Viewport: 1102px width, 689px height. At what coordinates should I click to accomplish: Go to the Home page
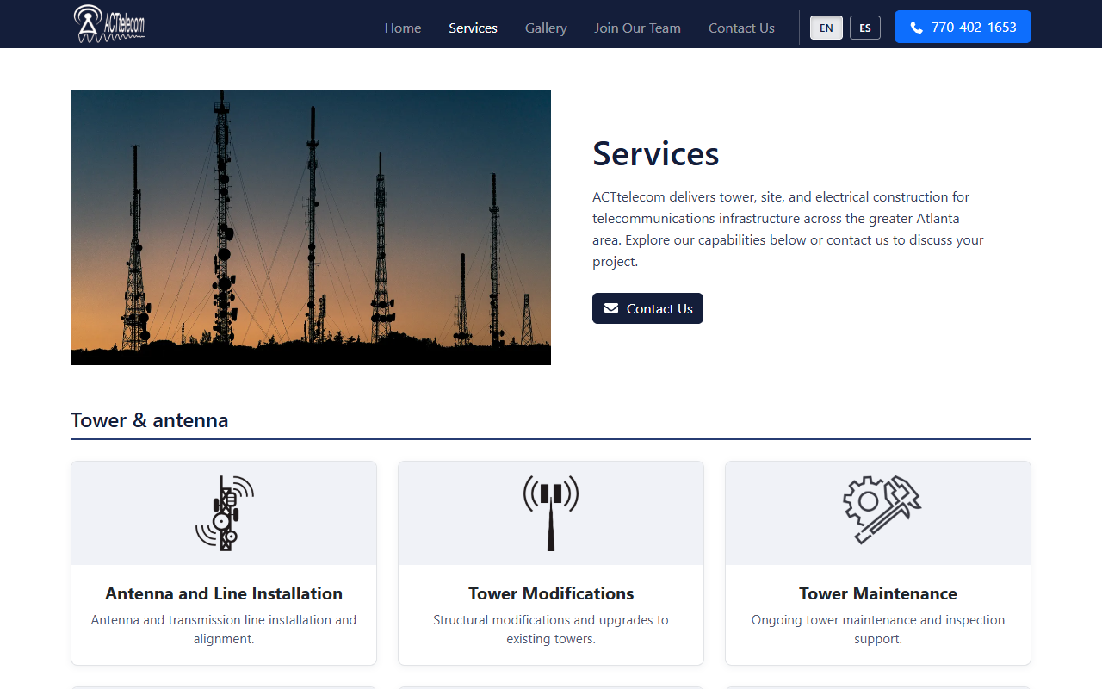tap(403, 28)
